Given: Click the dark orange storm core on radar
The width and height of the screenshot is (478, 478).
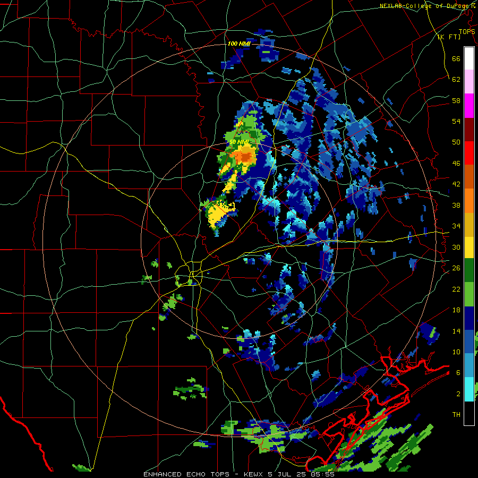Looking at the screenshot, I should click(x=246, y=157).
